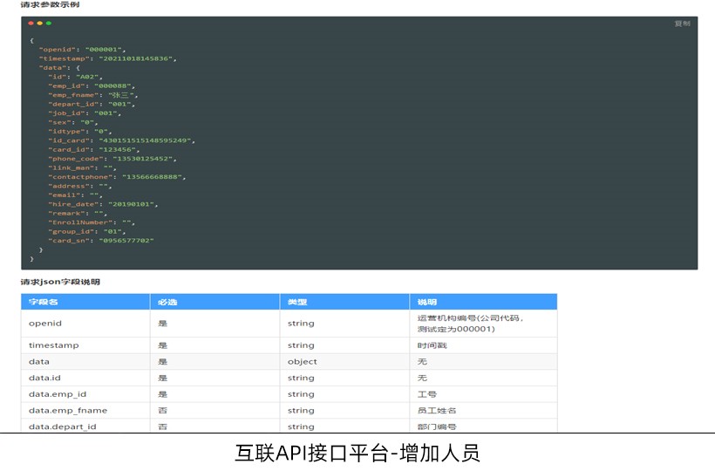Click the 复制 copy button in code block

[x=682, y=24]
